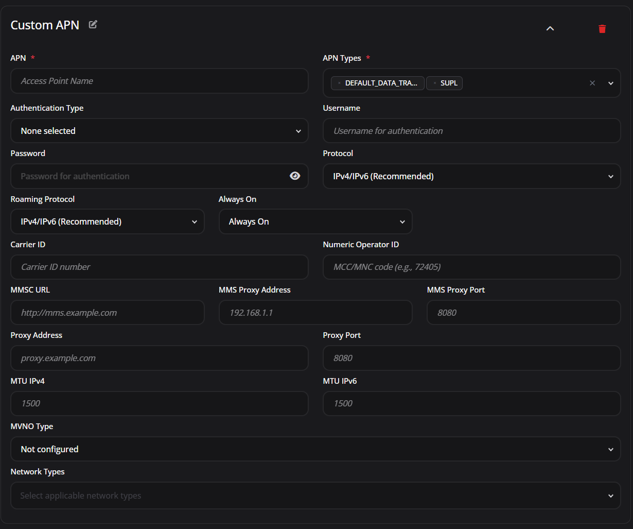
Task: Click the MTU IPv6 field
Action: click(471, 403)
